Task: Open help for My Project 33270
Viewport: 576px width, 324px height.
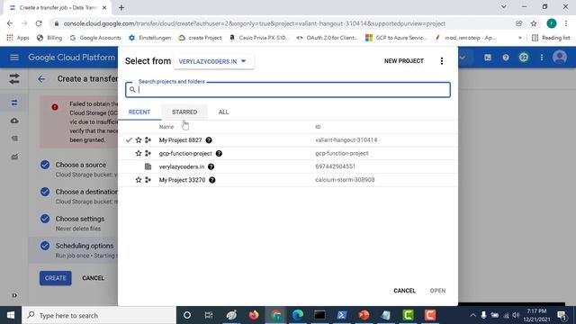Action: point(212,180)
